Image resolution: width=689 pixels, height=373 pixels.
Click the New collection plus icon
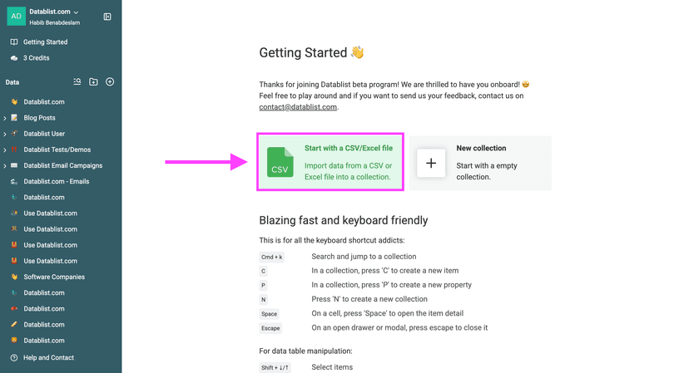431,163
